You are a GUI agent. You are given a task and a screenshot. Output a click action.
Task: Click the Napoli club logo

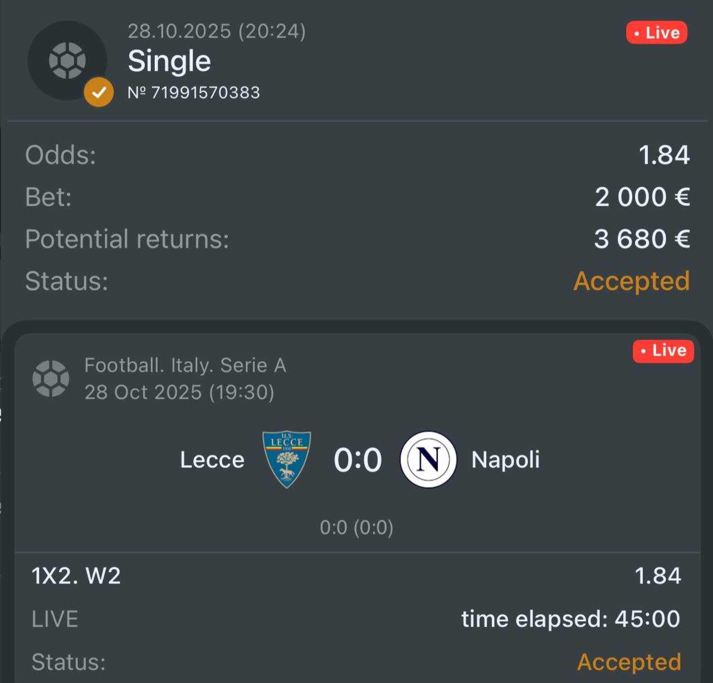pos(428,460)
